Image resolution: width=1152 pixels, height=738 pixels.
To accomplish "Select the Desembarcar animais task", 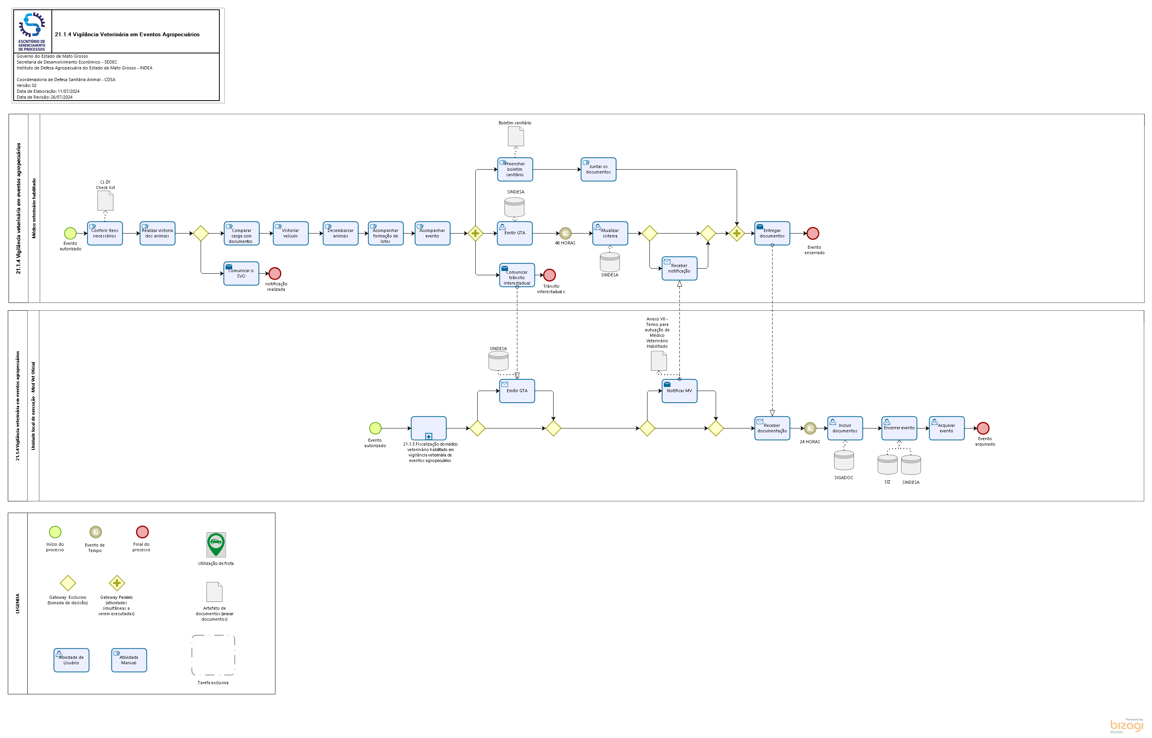I will pyautogui.click(x=340, y=234).
